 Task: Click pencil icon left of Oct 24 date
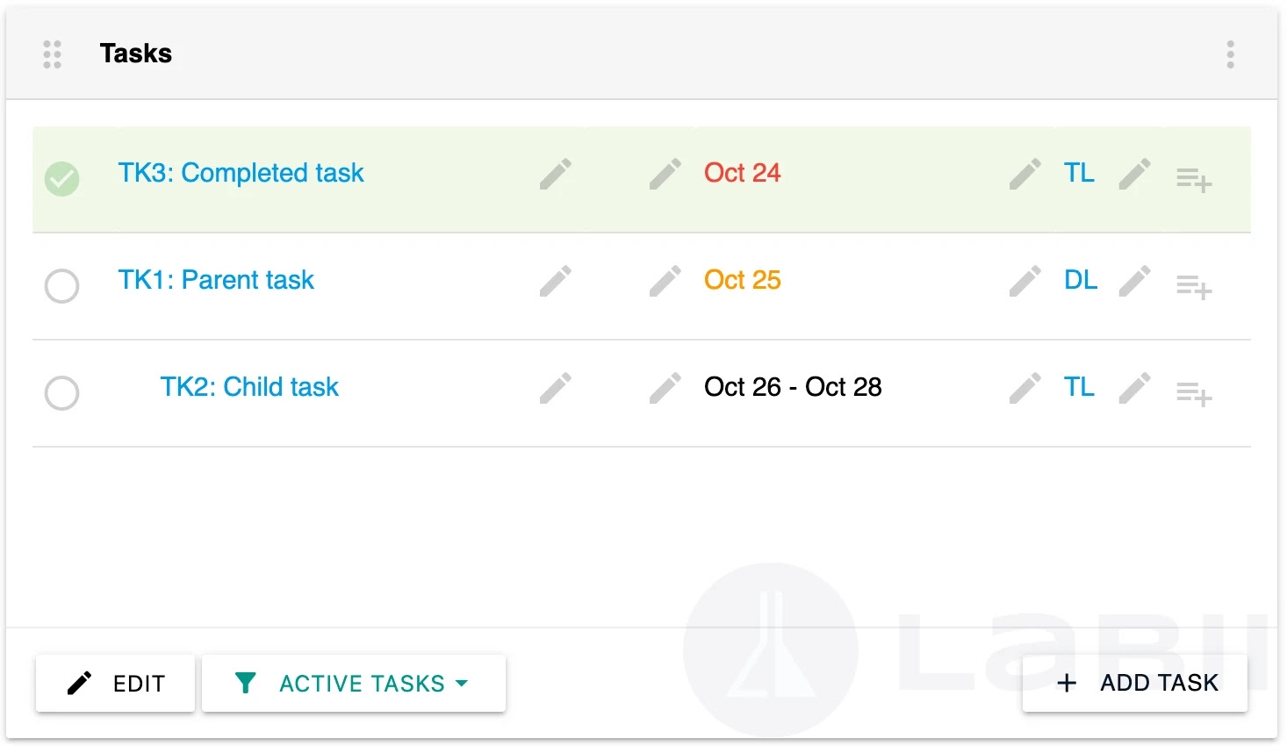point(665,174)
